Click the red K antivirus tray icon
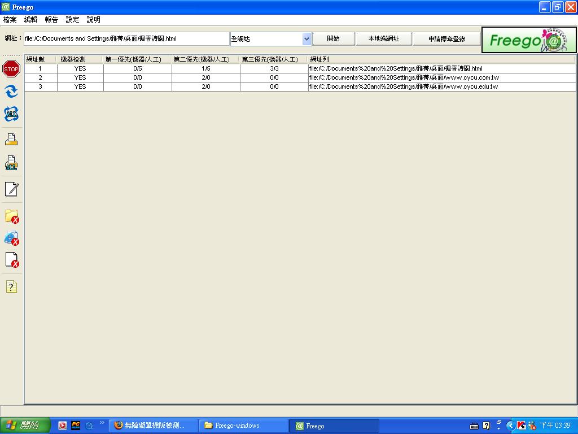This screenshot has height=434, width=578. click(521, 426)
